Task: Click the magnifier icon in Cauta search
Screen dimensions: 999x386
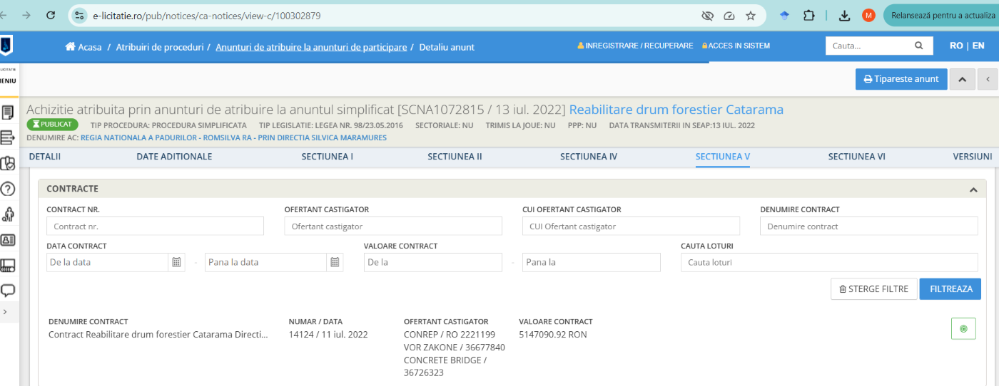Action: click(919, 46)
